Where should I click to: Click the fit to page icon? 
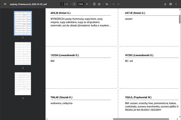94,4
